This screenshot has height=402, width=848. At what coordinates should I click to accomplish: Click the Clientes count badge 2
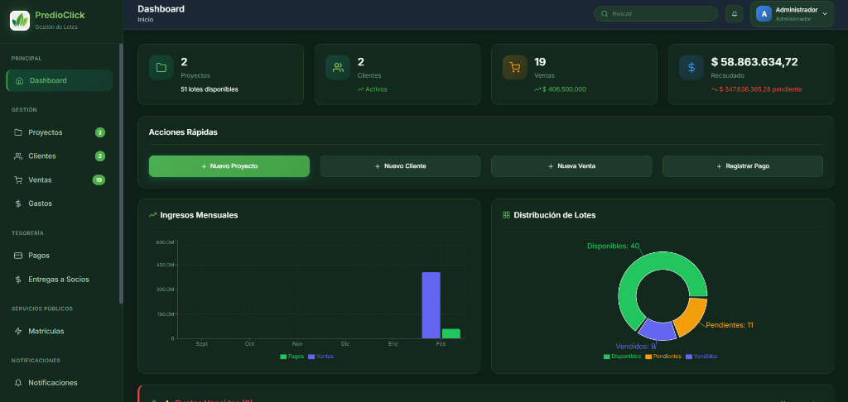point(100,156)
